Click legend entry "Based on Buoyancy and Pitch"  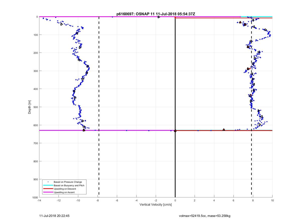(69, 185)
